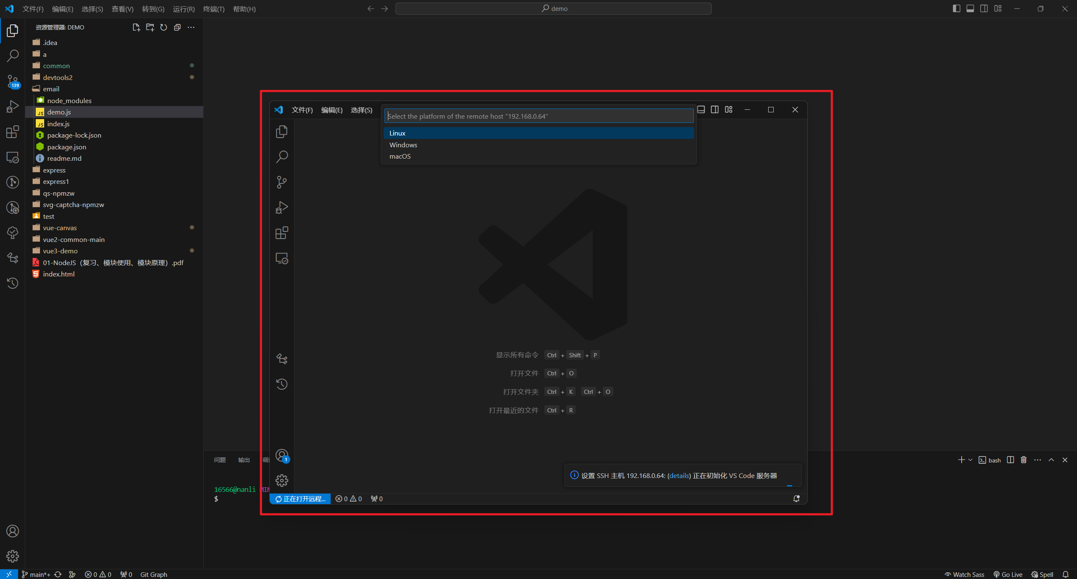Click Git Graph in status bar

point(154,574)
